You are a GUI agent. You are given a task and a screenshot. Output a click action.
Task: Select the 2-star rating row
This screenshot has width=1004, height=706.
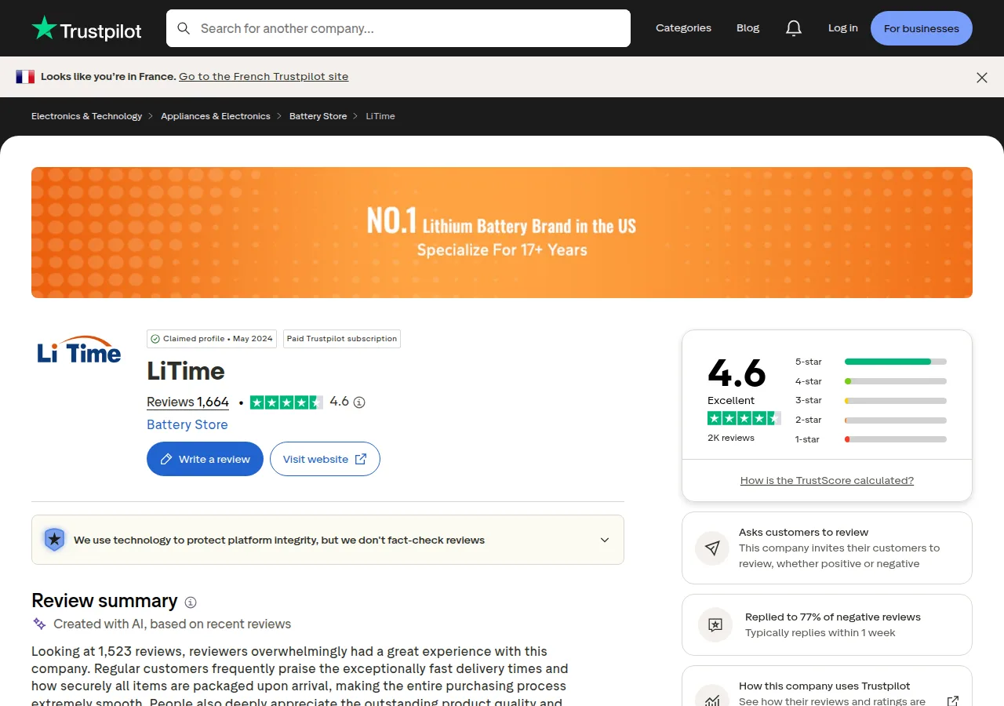871,420
